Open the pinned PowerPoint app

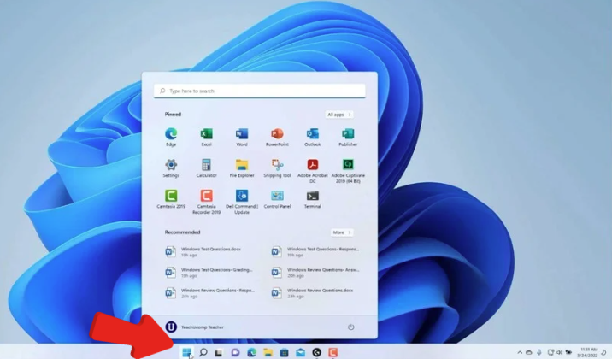(x=277, y=135)
